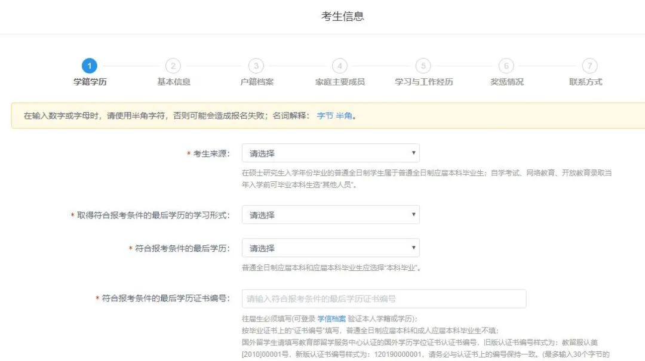Go to the 户籍档案 step label

click(257, 82)
